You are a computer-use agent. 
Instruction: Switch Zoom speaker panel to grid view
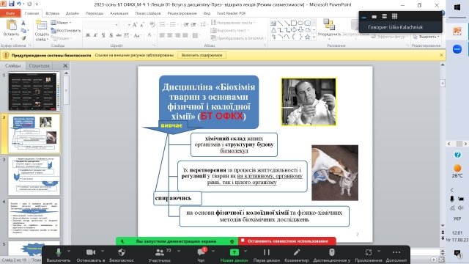[394, 16]
